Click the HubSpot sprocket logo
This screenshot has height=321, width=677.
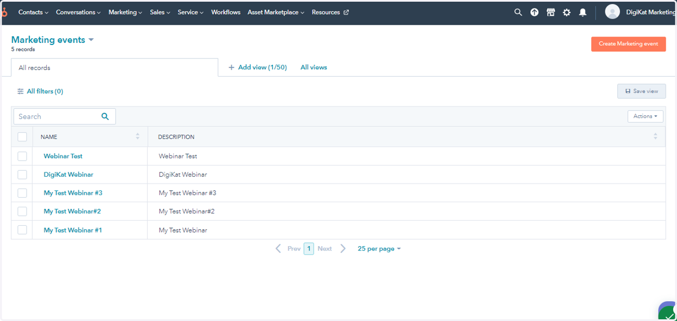(5, 12)
